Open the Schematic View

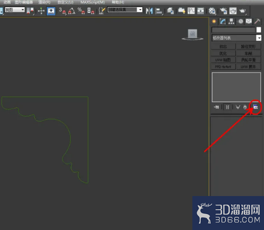201,11
